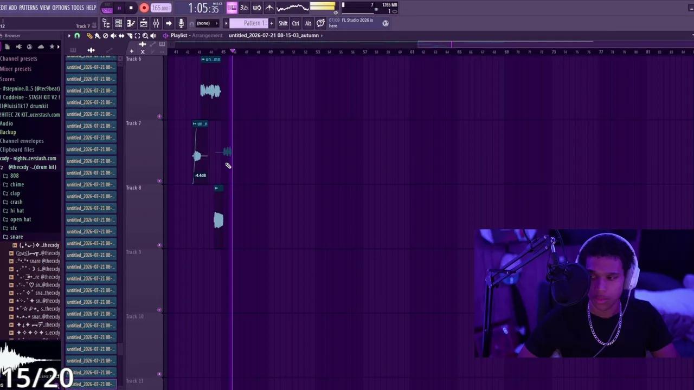Click the arrow left of the Pattern selector
The image size is (694, 390).
226,23
